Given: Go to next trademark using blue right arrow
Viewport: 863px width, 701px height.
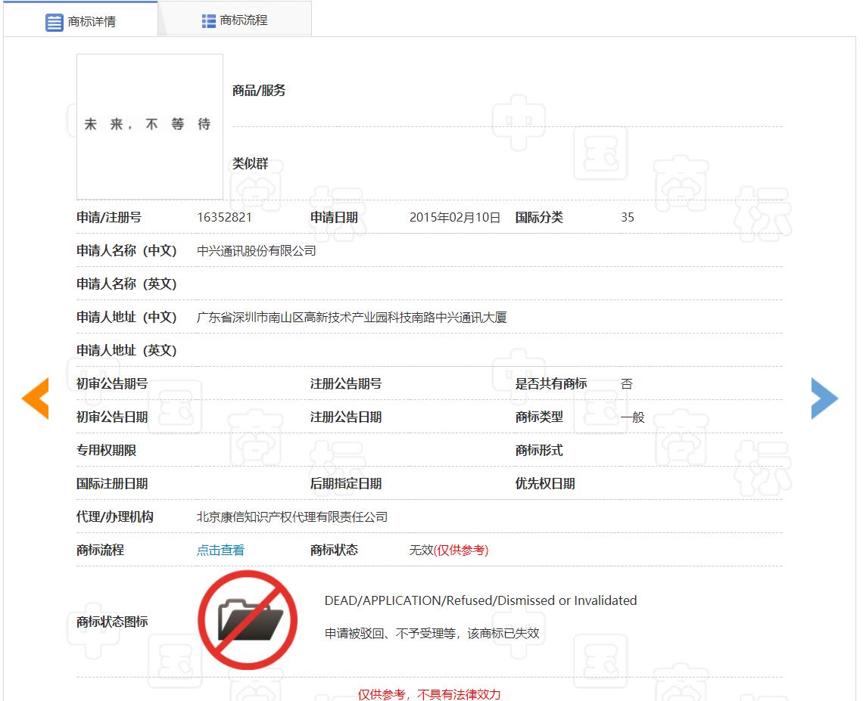Looking at the screenshot, I should (x=824, y=399).
